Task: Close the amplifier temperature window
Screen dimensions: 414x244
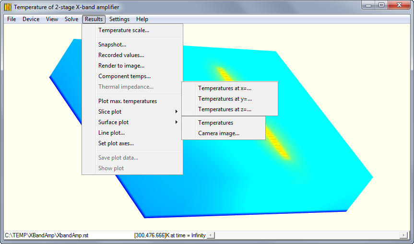Action: pyautogui.click(x=399, y=5)
